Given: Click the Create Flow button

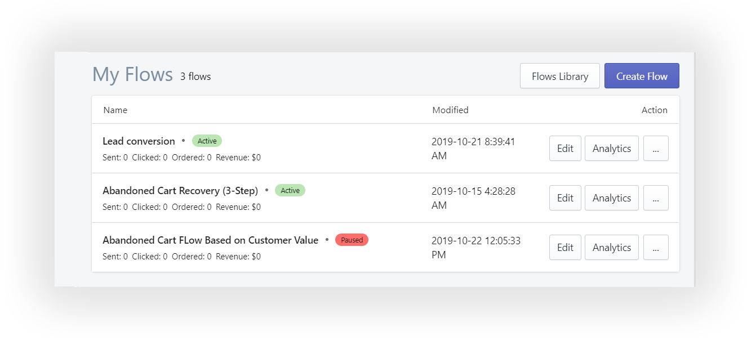Looking at the screenshot, I should (642, 76).
